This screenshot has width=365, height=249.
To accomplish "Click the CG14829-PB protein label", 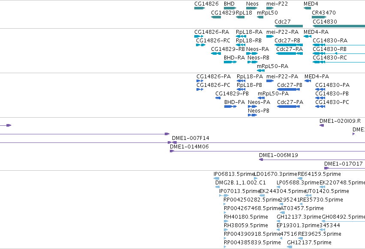I will point(232,94).
